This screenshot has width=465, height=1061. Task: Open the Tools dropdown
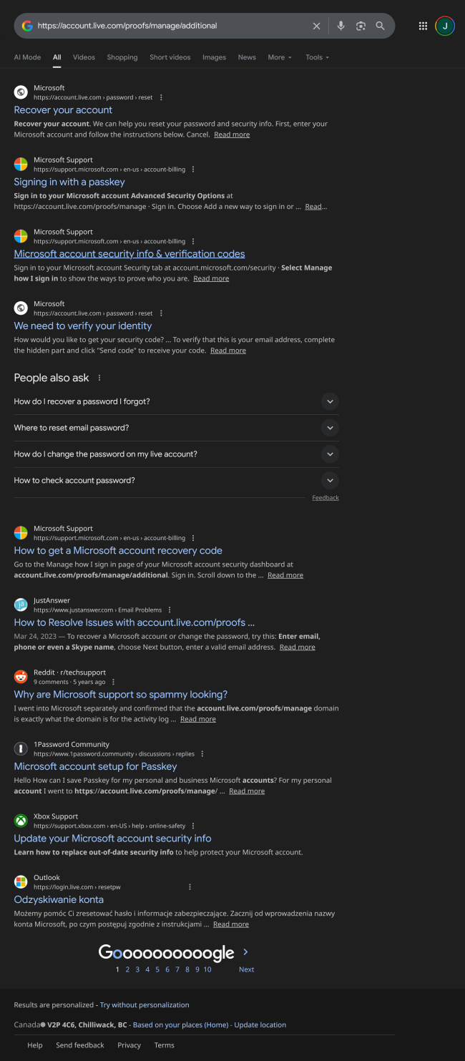click(317, 57)
